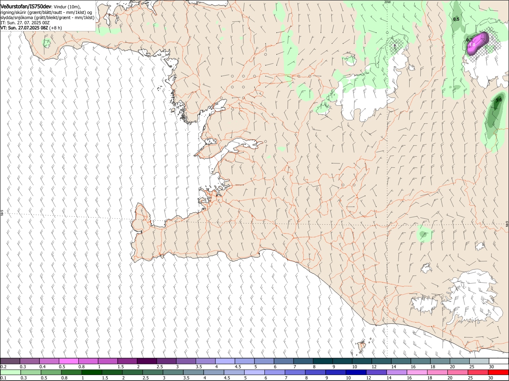Pick the white swatch above purple-scale label 30
The height and width of the screenshot is (381, 509).
(499, 361)
